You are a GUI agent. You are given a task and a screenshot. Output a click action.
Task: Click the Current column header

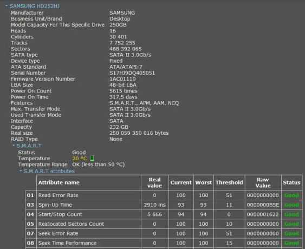(x=181, y=182)
